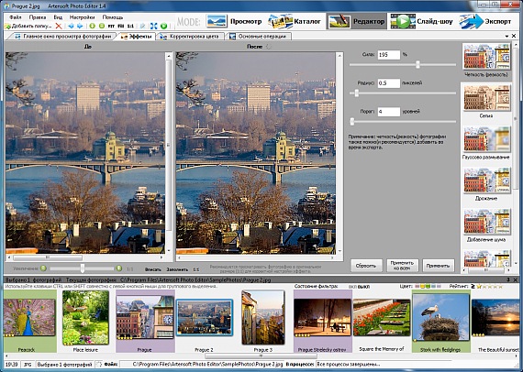The height and width of the screenshot is (372, 523).
Task: Click the Радиус value field showing 0.5
Action: (x=389, y=83)
